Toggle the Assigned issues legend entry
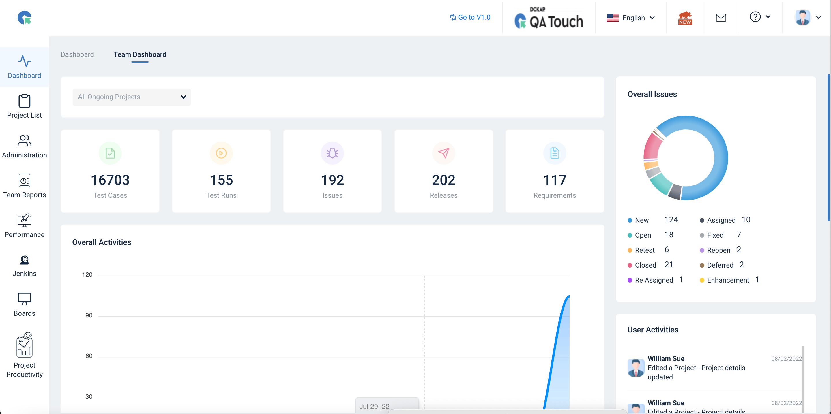Screen dimensions: 831x414 tap(721, 220)
